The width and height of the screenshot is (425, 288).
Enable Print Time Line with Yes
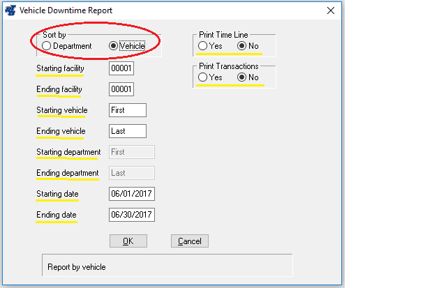[202, 46]
